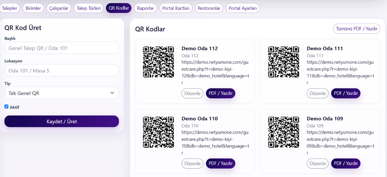Click the demo-kiyi-12 URL text
387x177 pixels.
click(215, 72)
